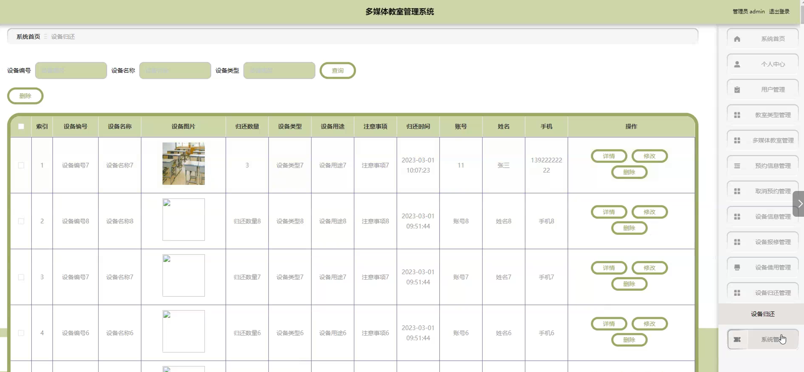The width and height of the screenshot is (804, 372).
Task: Open 系统管理 menu
Action: [763, 339]
